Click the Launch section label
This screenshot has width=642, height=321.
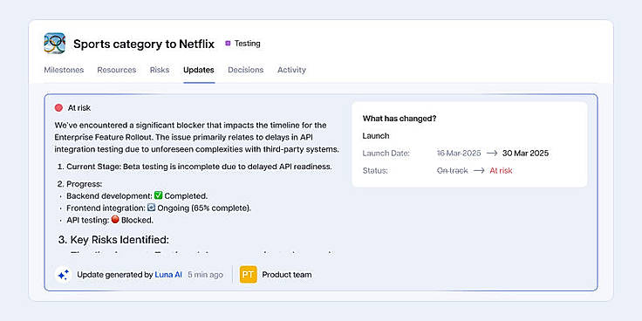376,136
